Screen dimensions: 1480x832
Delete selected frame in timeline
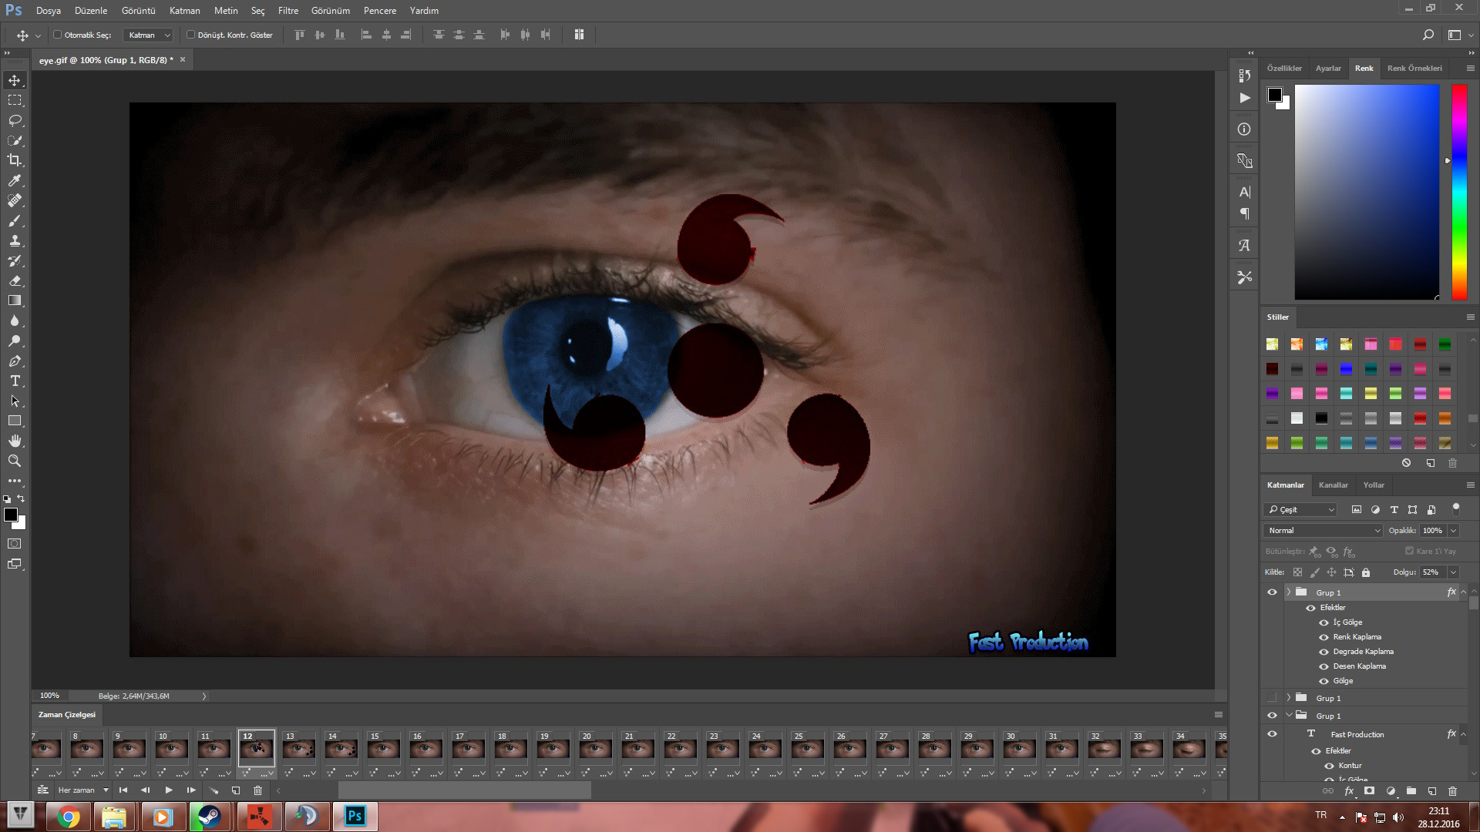pyautogui.click(x=258, y=790)
